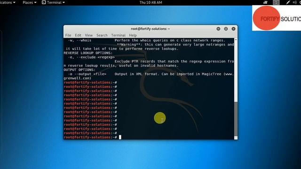Click the workspace indicator number 1

[276, 2]
